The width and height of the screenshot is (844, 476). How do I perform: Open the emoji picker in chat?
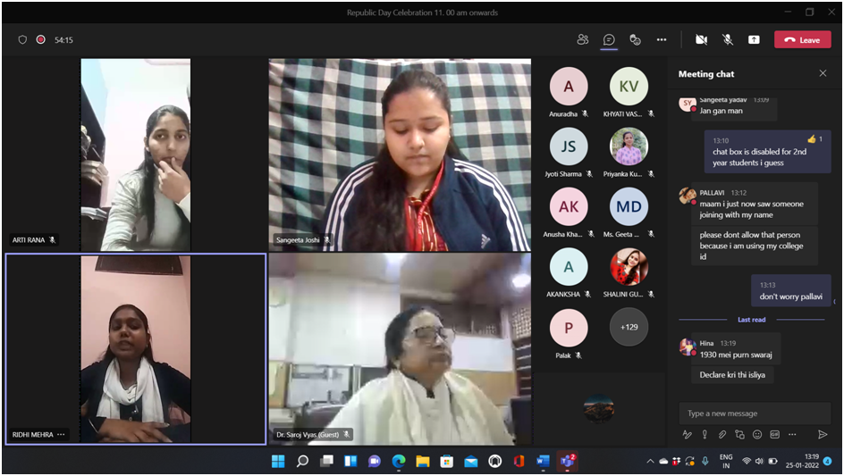tap(757, 435)
